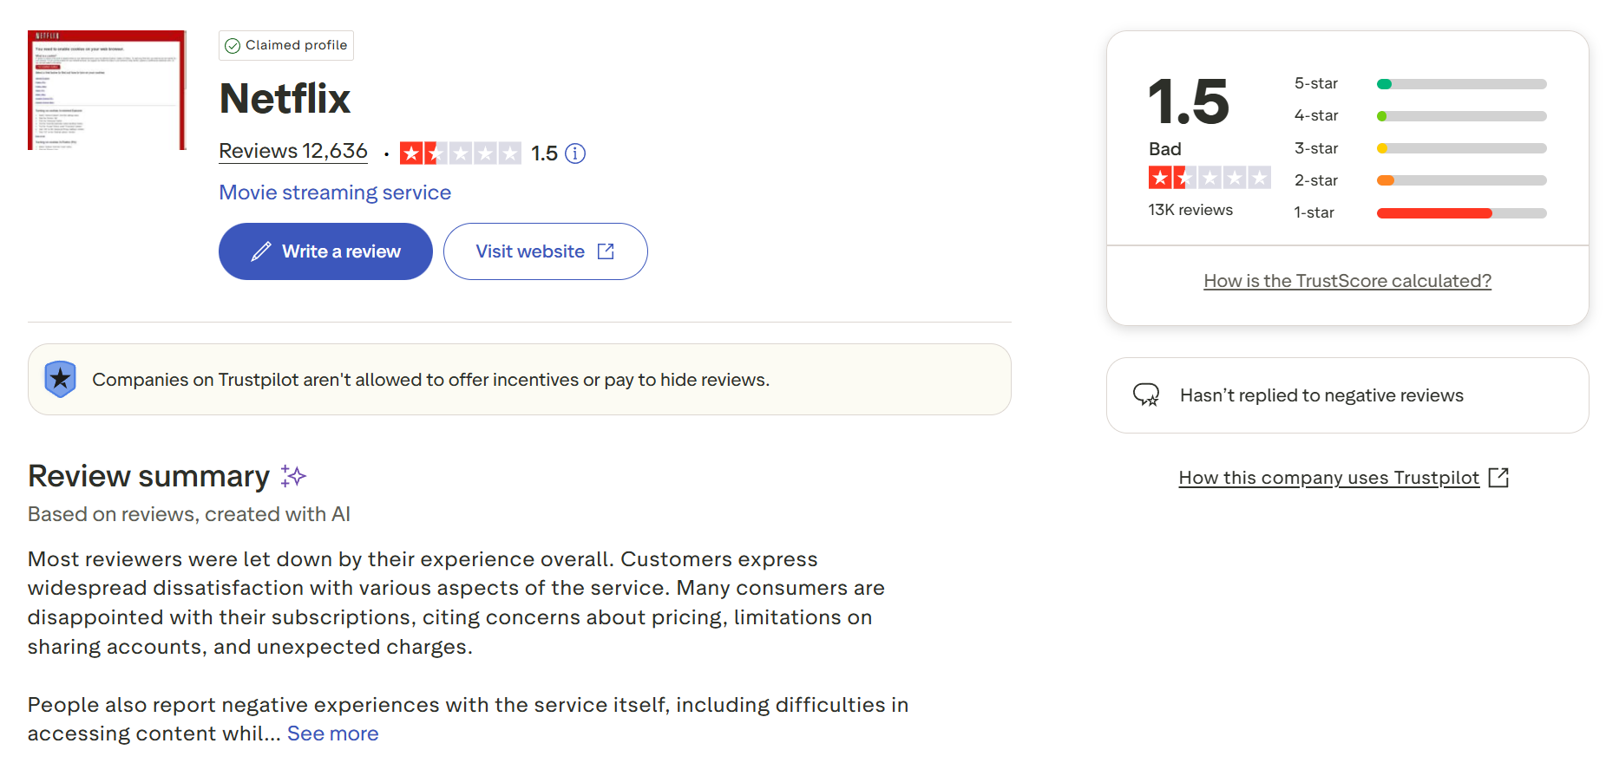Image resolution: width=1606 pixels, height=776 pixels.
Task: Open the Movie streaming service category
Action: (335, 192)
